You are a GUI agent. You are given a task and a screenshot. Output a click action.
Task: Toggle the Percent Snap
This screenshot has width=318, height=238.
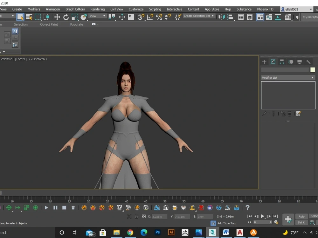[159, 17]
